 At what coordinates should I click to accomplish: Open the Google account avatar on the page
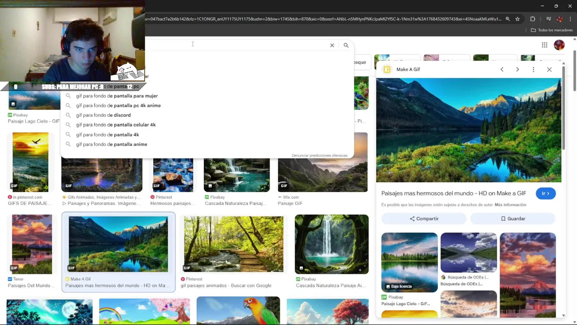pyautogui.click(x=559, y=45)
